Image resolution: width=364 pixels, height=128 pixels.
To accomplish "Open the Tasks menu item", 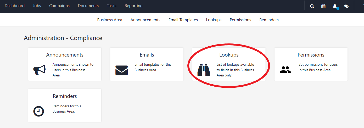I will coord(111,6).
